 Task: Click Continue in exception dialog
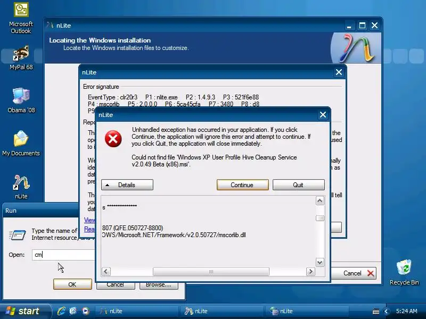[243, 184]
